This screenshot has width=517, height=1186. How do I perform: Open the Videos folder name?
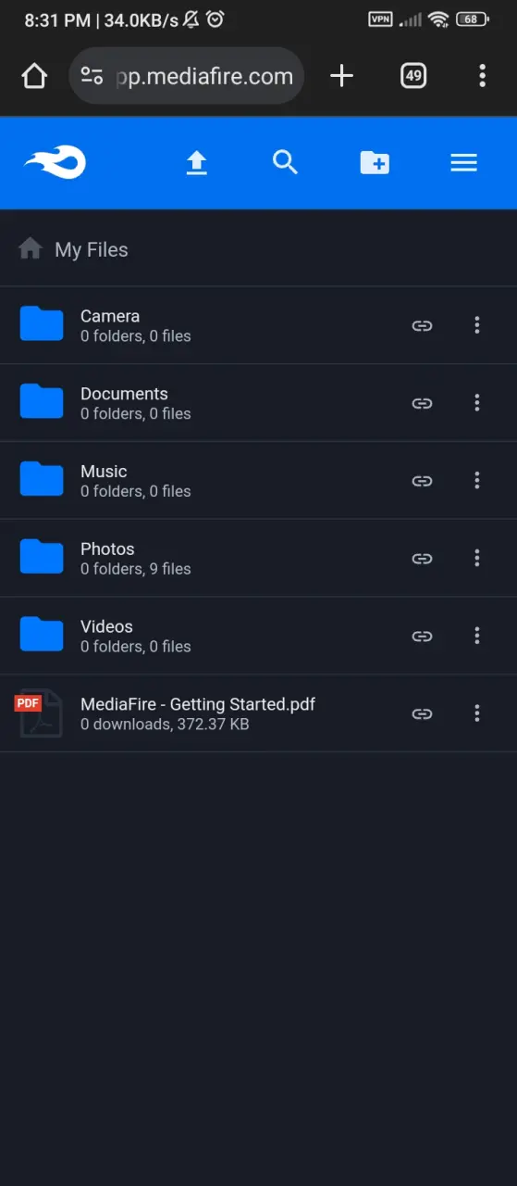(106, 626)
